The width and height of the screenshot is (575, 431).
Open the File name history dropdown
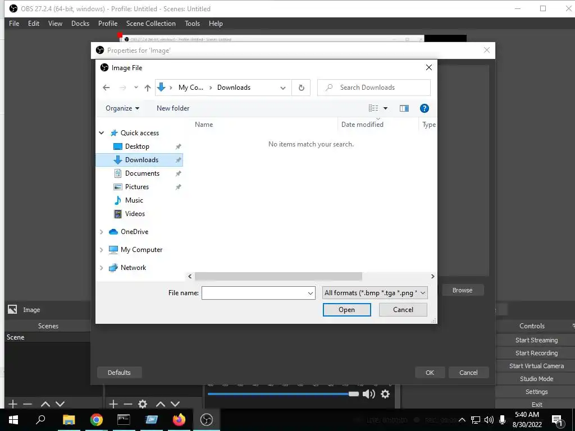pos(311,293)
